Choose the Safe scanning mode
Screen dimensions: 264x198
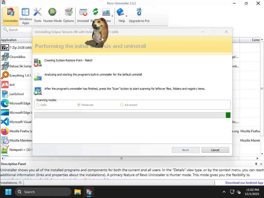click(38, 105)
